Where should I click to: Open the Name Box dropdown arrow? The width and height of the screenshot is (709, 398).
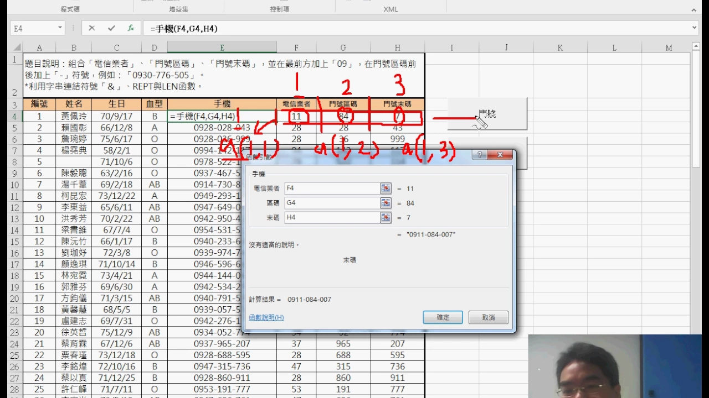[60, 28]
